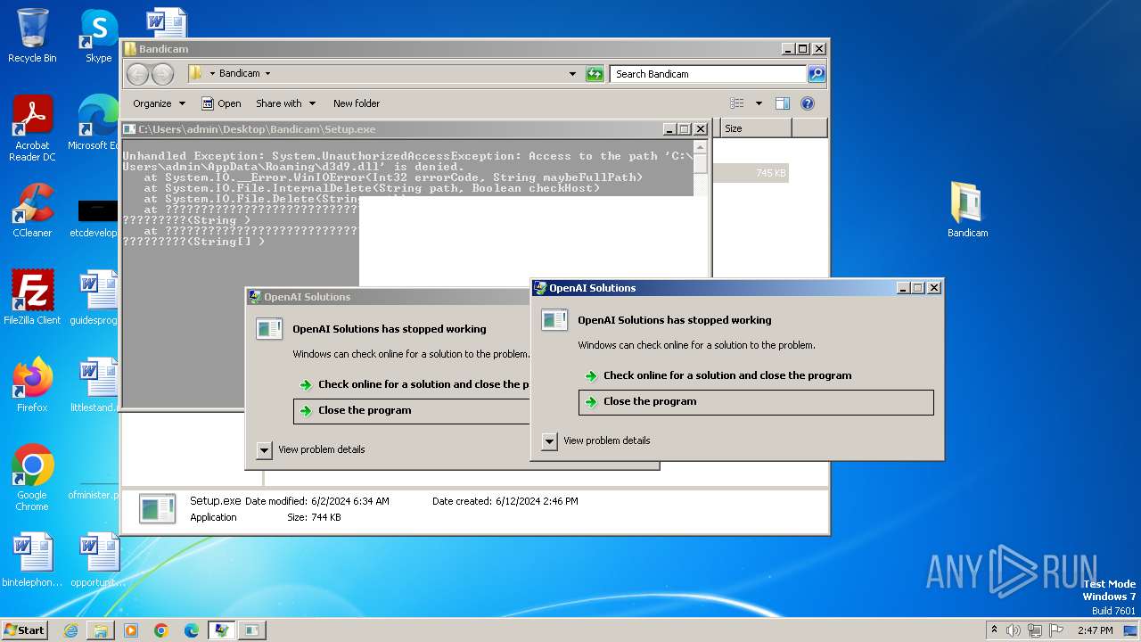Open Action Center flag icon

[x=1056, y=630]
